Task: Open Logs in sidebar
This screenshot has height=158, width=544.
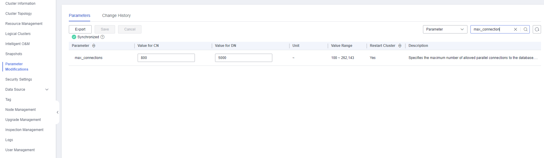Action: [x=9, y=140]
